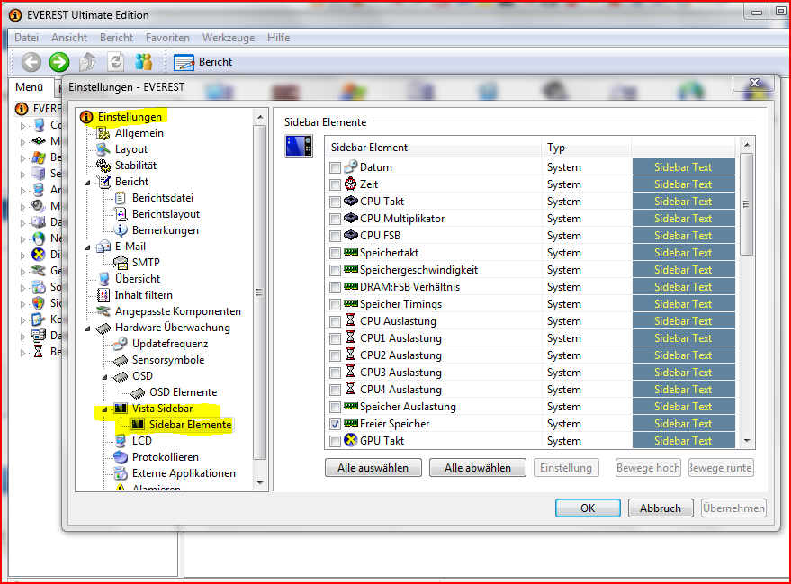Click the Typ column header
Image resolution: width=791 pixels, height=584 pixels.
coord(587,148)
